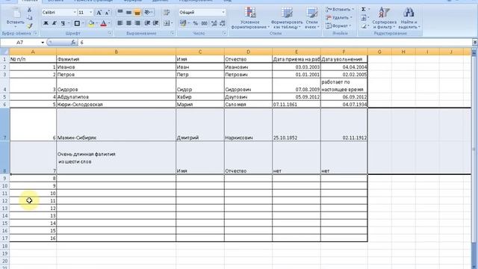Open the Borders tool icon
This screenshot has width=478, height=269.
77,23
